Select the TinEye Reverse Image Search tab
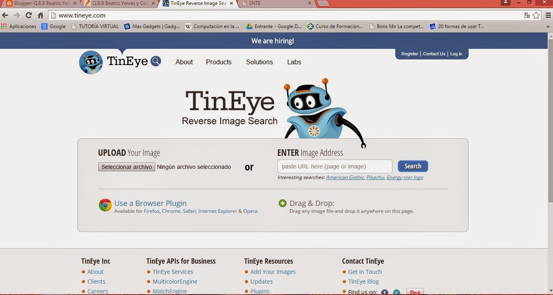 click(x=198, y=3)
